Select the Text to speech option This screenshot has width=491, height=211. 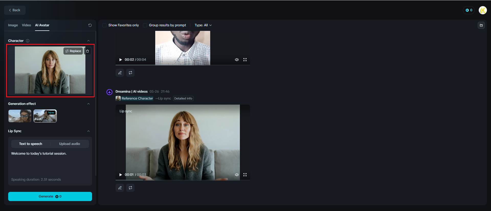click(x=31, y=144)
